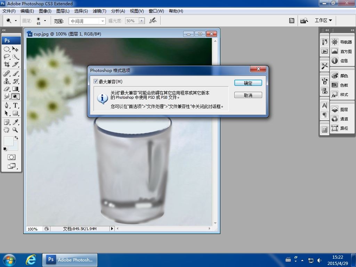Open the 通道 channels panel
Screen dimensions: 356x267
[x=342, y=119]
